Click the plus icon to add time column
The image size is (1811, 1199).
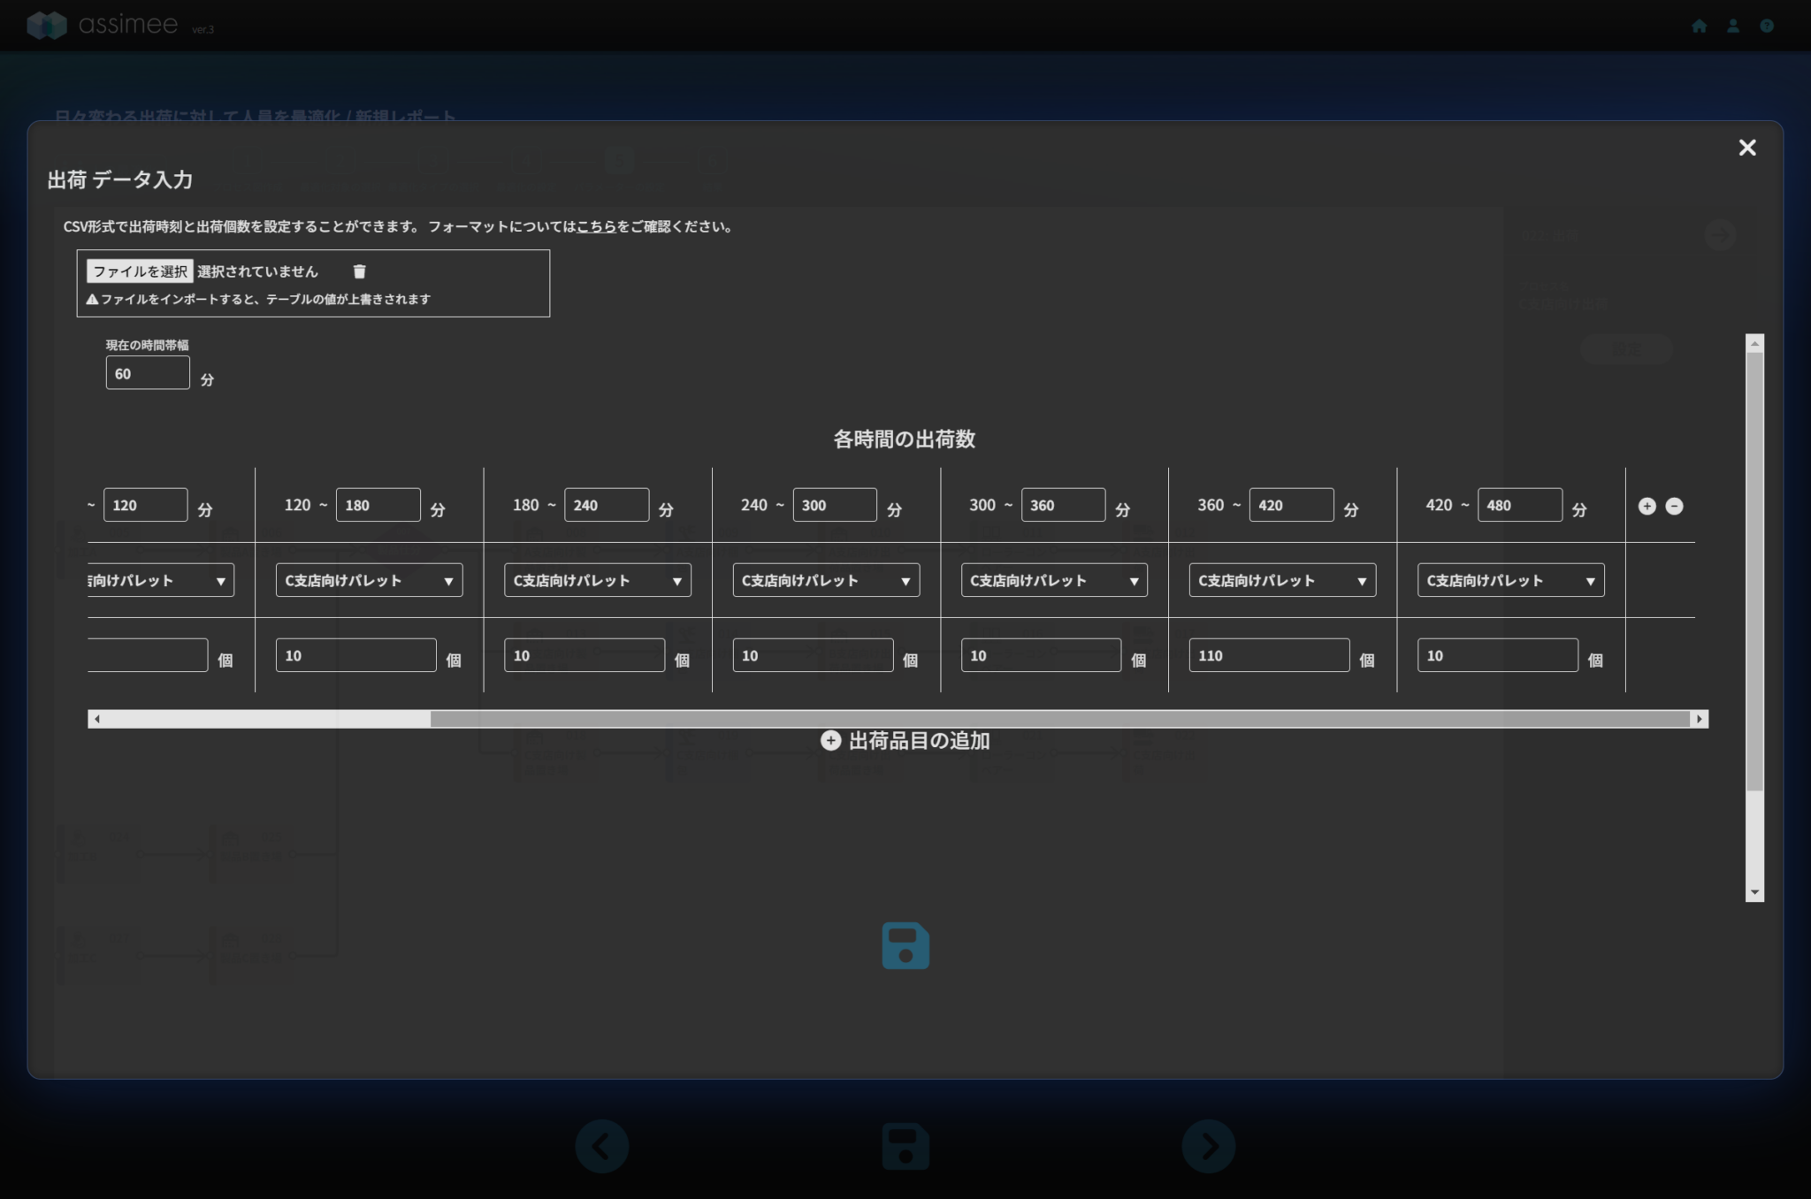coord(1647,506)
